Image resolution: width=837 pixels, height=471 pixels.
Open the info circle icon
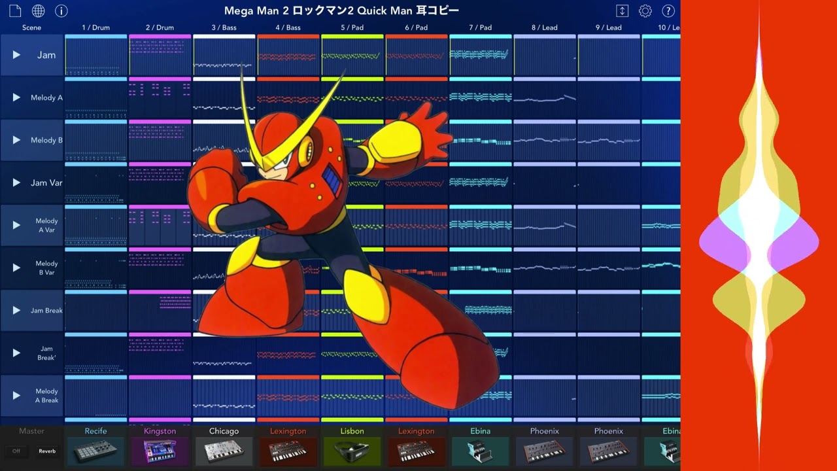point(61,11)
